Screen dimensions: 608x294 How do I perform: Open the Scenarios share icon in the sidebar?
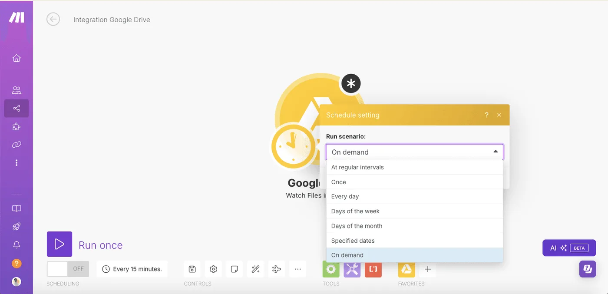click(x=17, y=109)
